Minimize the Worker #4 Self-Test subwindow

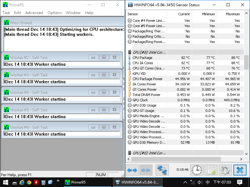[93, 92]
